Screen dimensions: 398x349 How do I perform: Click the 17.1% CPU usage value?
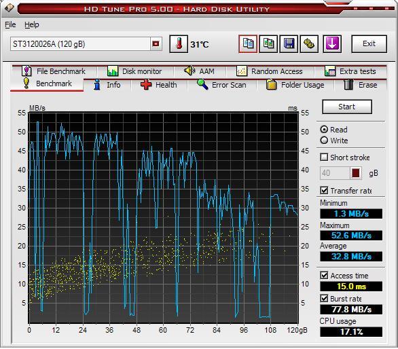pyautogui.click(x=351, y=331)
